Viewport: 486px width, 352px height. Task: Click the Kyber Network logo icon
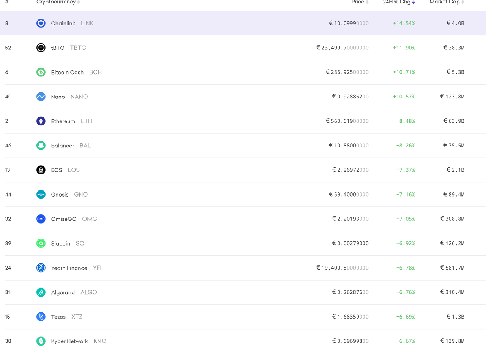click(41, 341)
